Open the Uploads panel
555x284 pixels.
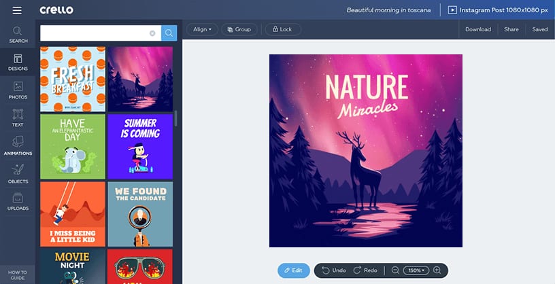[x=18, y=202]
